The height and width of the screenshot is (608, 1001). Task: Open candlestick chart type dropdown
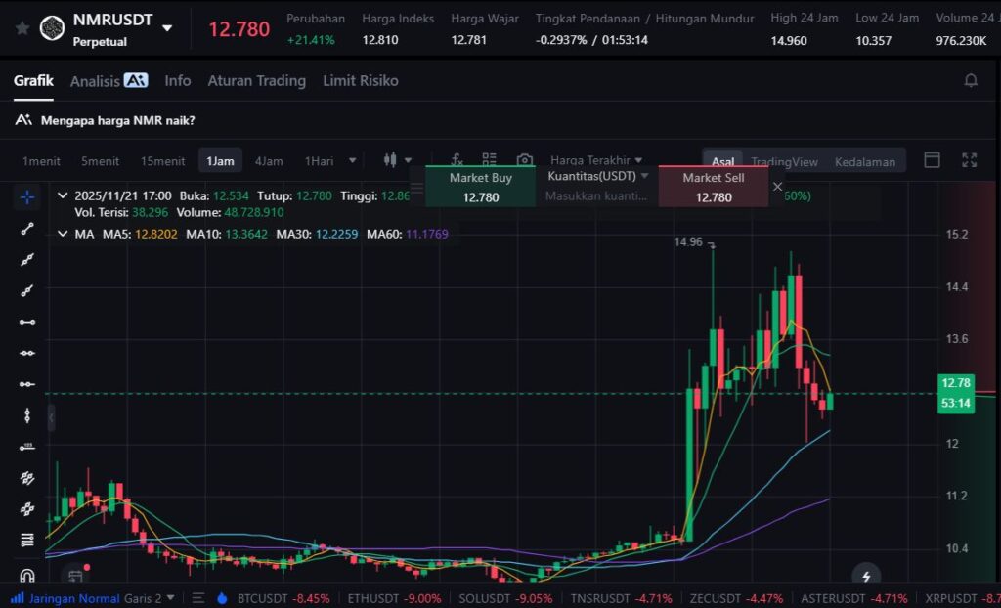coord(397,160)
